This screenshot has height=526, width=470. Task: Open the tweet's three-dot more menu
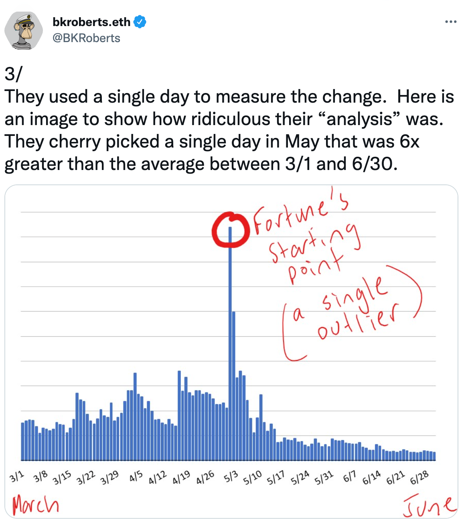pyautogui.click(x=451, y=22)
